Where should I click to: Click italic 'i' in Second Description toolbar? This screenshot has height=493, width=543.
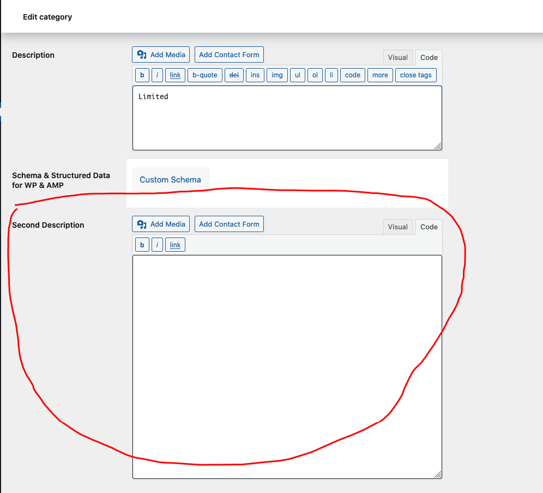click(x=157, y=245)
